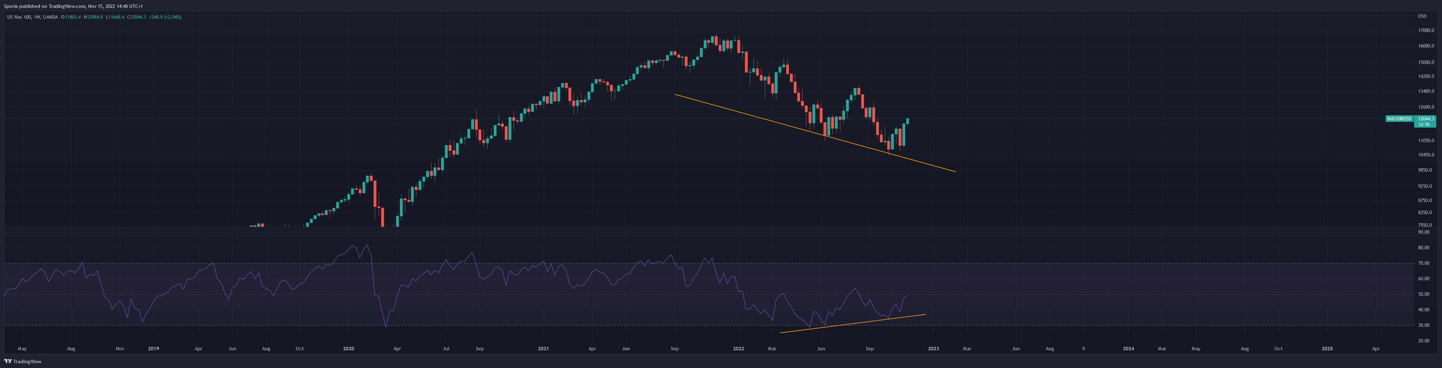
Task: Click the Nov label on the time axis
Action: (x=120, y=348)
